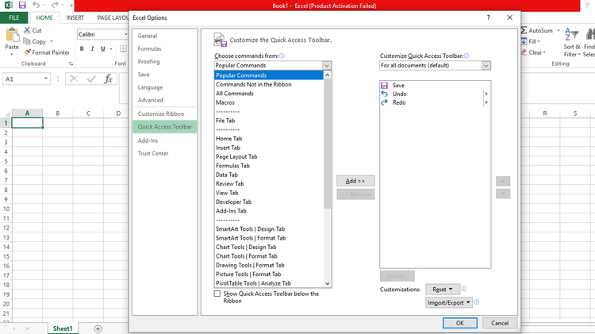Open the Import/Export dropdown button

449,302
